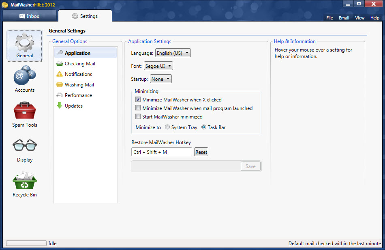The image size is (385, 250).
Task: Click the Application wrench icon
Action: coord(60,53)
